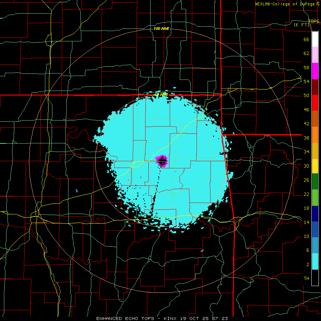Click legend value 54
Viewport: 321px width, 321px height.
click(306, 81)
